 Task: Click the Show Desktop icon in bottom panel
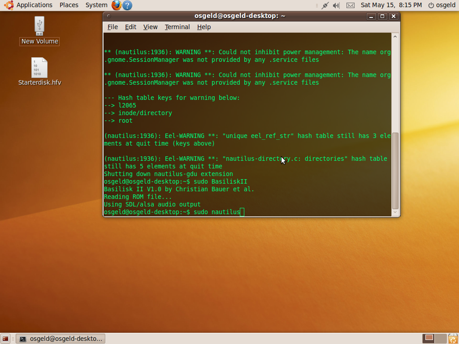click(x=5, y=339)
